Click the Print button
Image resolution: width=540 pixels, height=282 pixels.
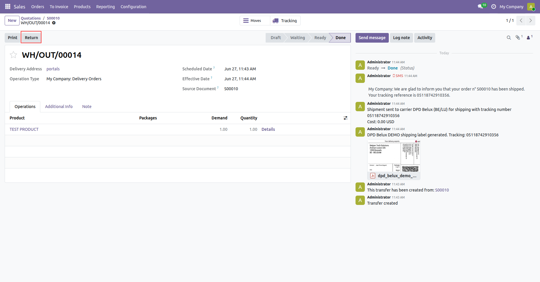[x=13, y=38]
